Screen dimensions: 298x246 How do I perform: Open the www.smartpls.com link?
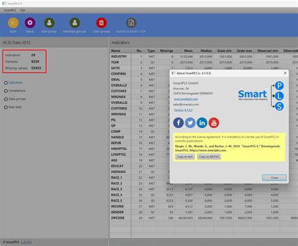186,99
